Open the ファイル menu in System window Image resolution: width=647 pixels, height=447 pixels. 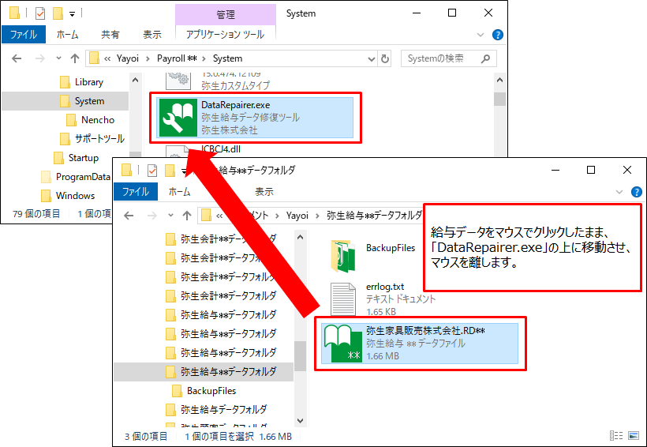click(x=24, y=35)
